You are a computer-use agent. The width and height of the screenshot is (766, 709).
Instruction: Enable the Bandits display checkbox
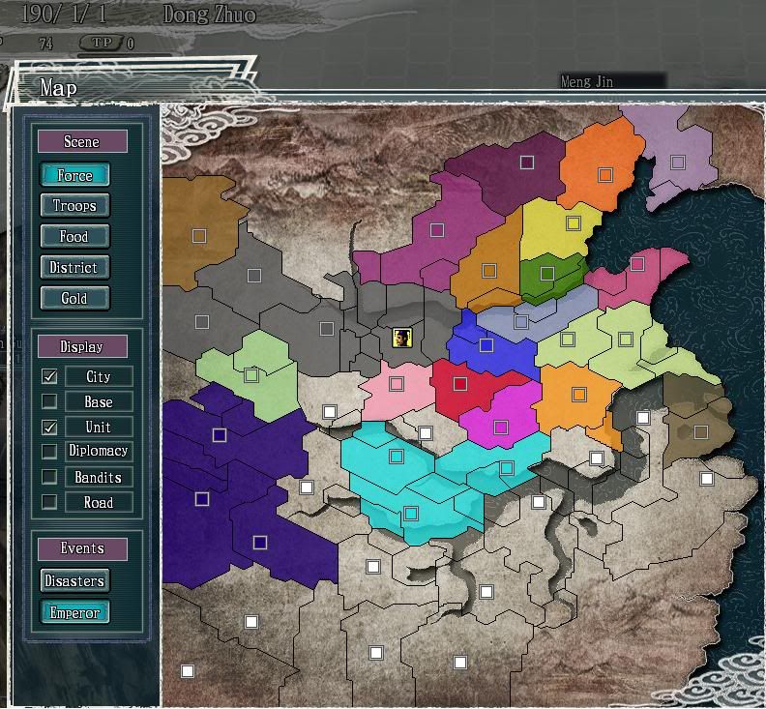click(49, 477)
